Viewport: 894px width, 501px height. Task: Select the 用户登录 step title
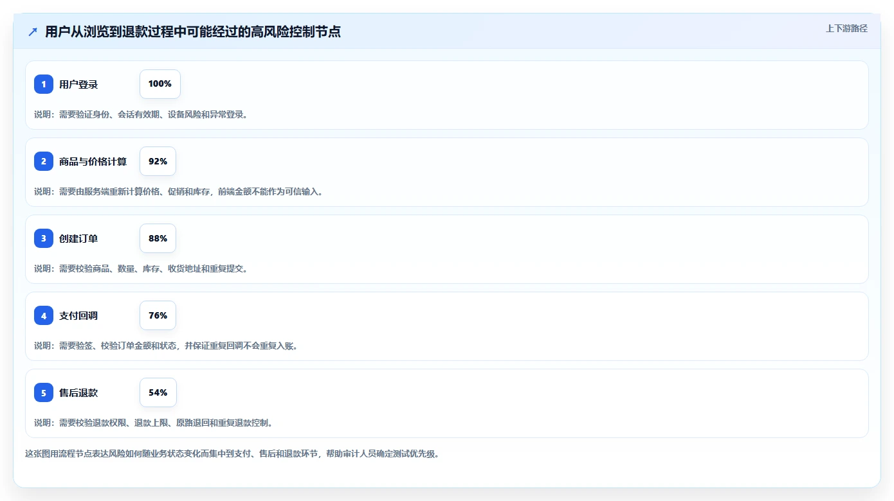coord(78,84)
